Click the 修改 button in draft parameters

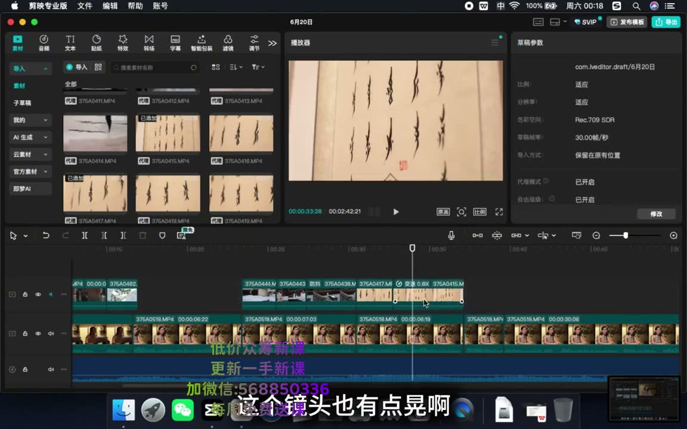coord(656,214)
